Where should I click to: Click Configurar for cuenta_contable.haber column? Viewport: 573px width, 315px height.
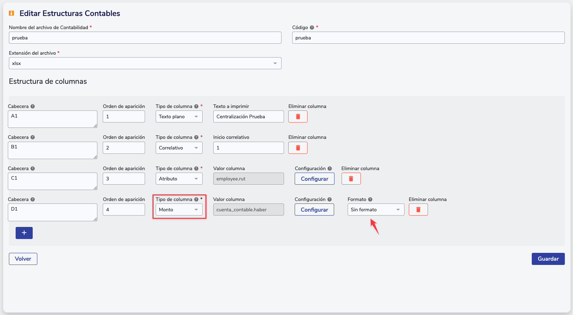pos(314,210)
